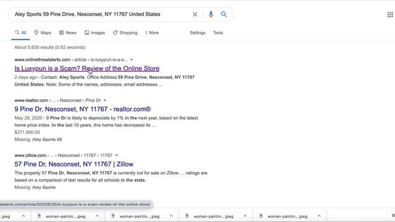Expand options caret for the fourth woman-paintin download
Image resolution: width=395 pixels, height=222 pixels.
319,216
